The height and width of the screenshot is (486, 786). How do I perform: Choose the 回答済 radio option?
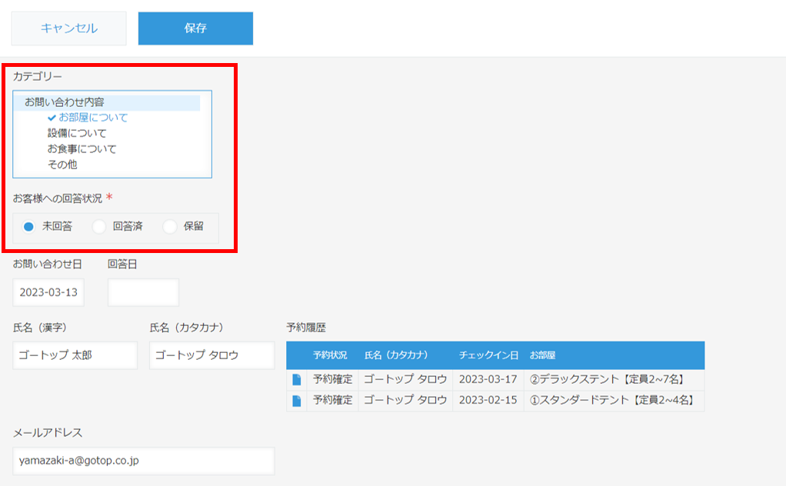tap(99, 226)
